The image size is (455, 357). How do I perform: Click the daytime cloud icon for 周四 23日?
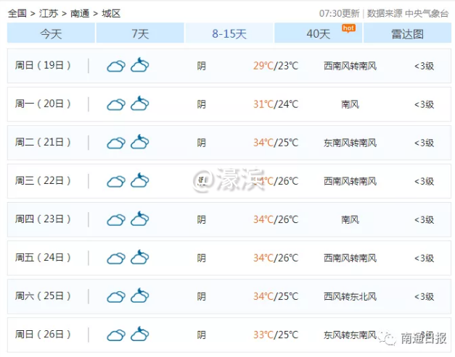pyautogui.click(x=116, y=219)
